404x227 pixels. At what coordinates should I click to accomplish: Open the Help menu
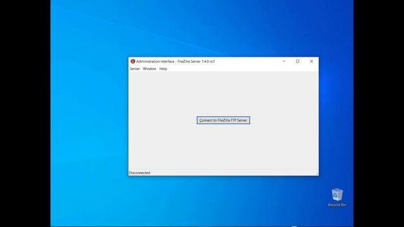tap(163, 69)
